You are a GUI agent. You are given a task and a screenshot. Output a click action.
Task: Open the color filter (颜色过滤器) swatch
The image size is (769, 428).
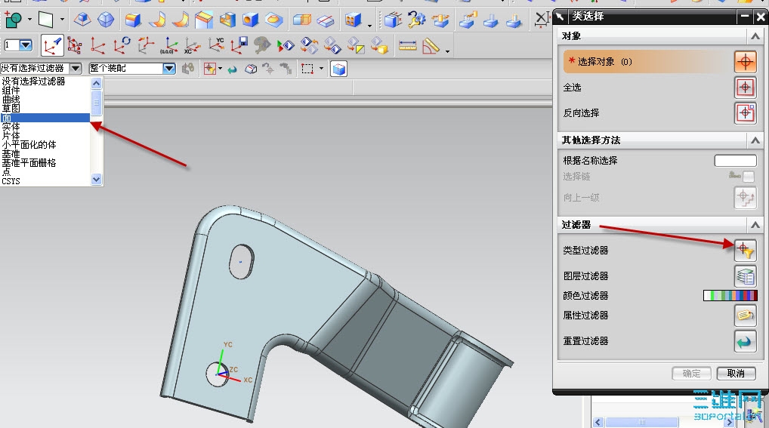tap(730, 296)
